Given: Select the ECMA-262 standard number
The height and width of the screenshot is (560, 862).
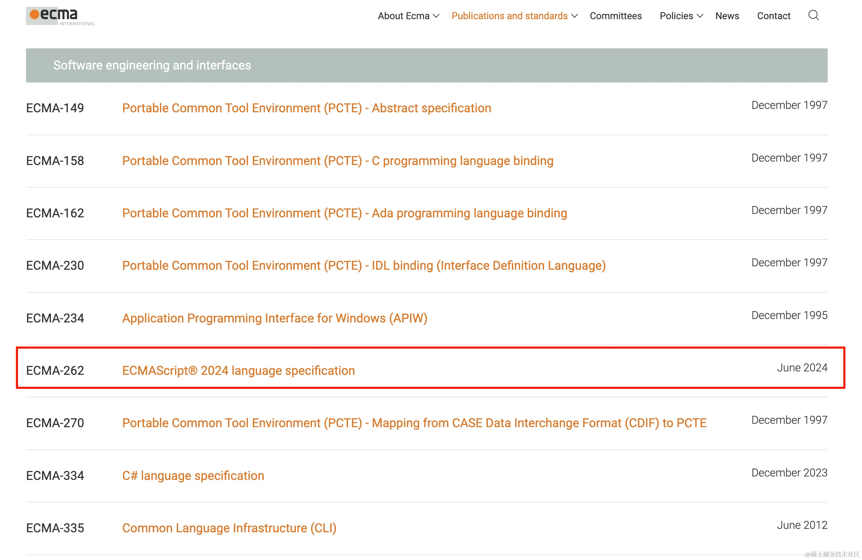Looking at the screenshot, I should (55, 370).
